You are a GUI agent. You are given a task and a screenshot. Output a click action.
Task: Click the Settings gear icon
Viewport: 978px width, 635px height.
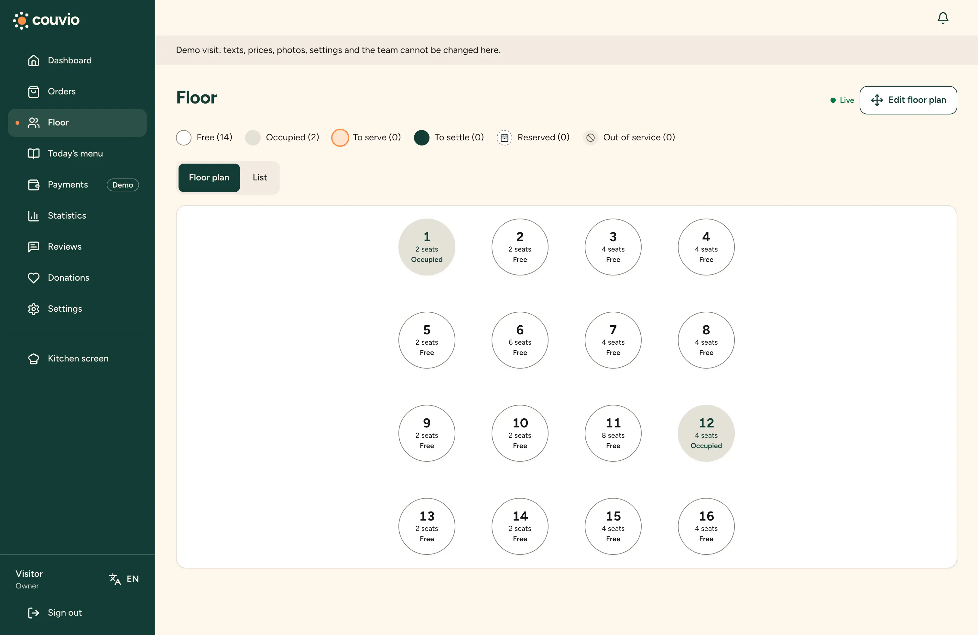pos(33,308)
